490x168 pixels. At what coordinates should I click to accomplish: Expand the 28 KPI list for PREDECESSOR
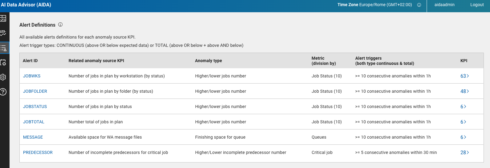[x=464, y=152]
